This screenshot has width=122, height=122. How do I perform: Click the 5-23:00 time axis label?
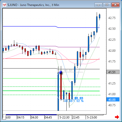pyautogui.click(x=92, y=117)
